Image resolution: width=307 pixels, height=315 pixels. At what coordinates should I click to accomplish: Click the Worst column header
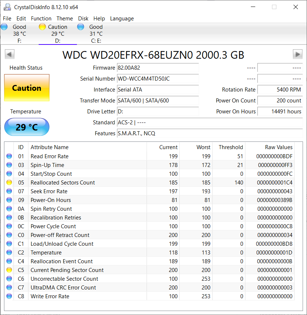click(x=196, y=147)
